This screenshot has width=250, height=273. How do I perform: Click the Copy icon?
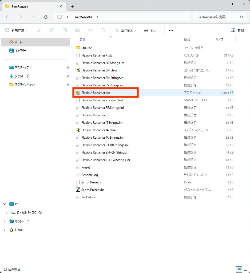(52, 30)
